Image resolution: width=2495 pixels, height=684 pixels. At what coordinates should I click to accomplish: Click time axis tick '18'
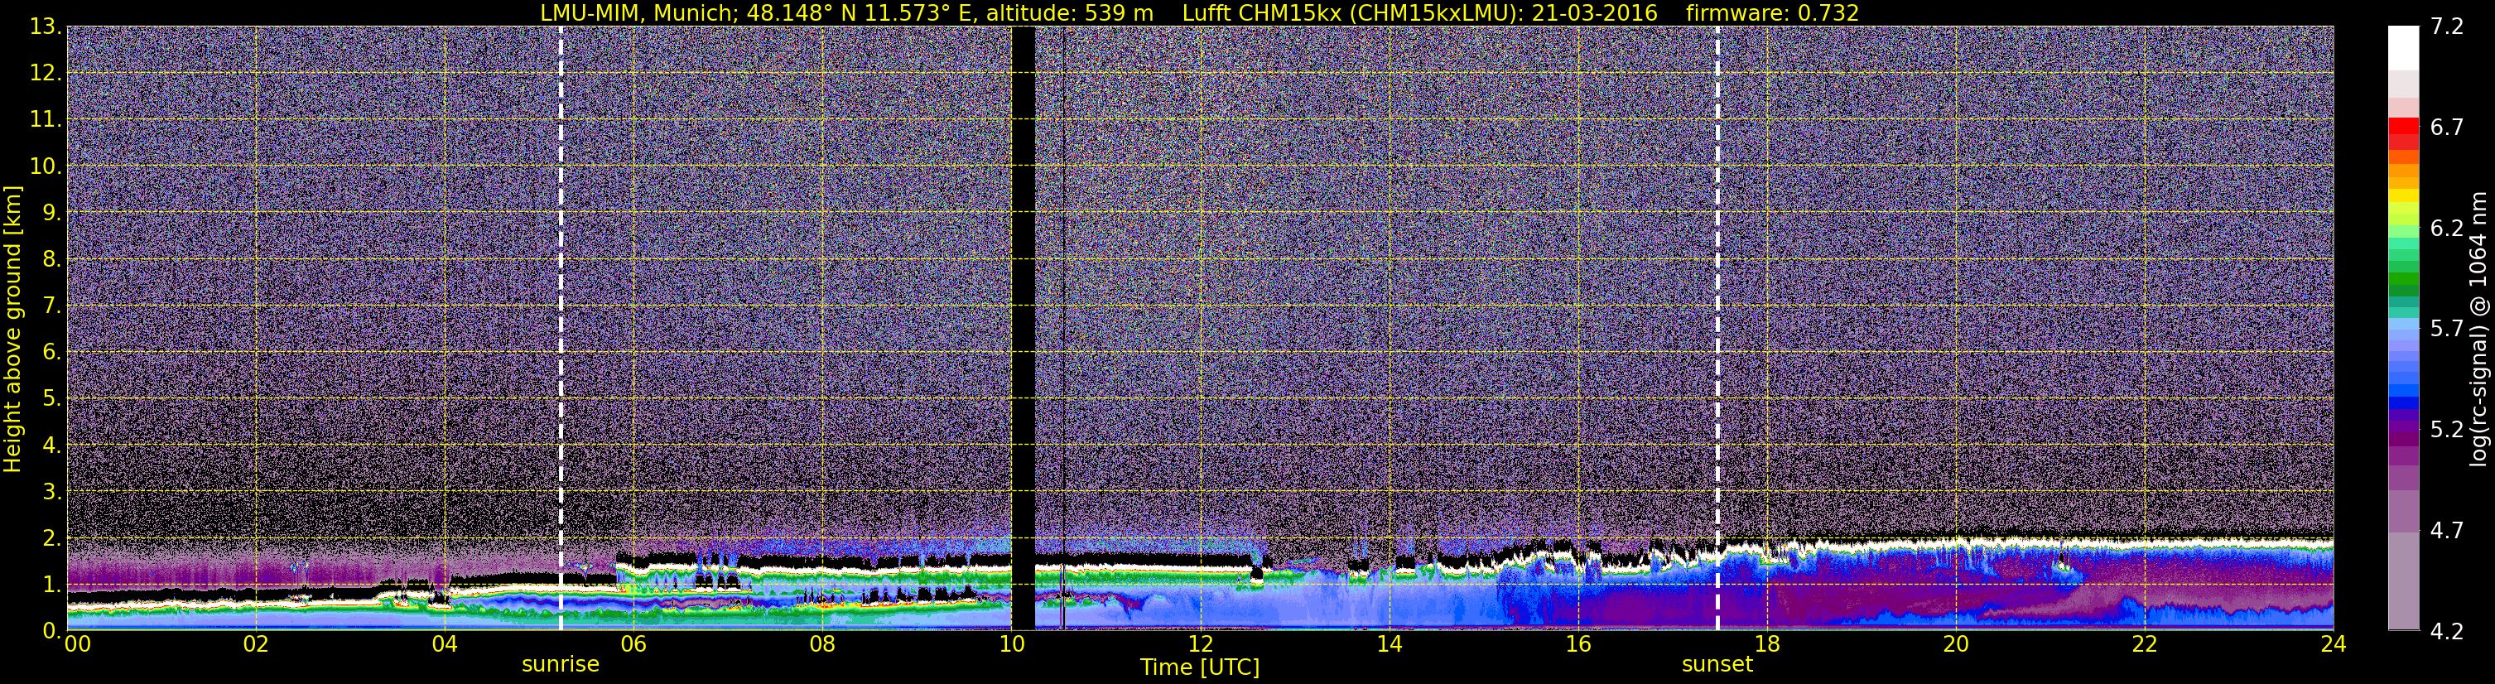point(1766,645)
